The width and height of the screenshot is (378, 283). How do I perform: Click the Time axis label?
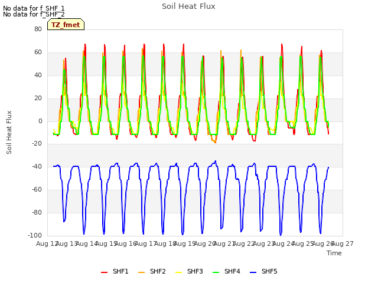click(334, 253)
